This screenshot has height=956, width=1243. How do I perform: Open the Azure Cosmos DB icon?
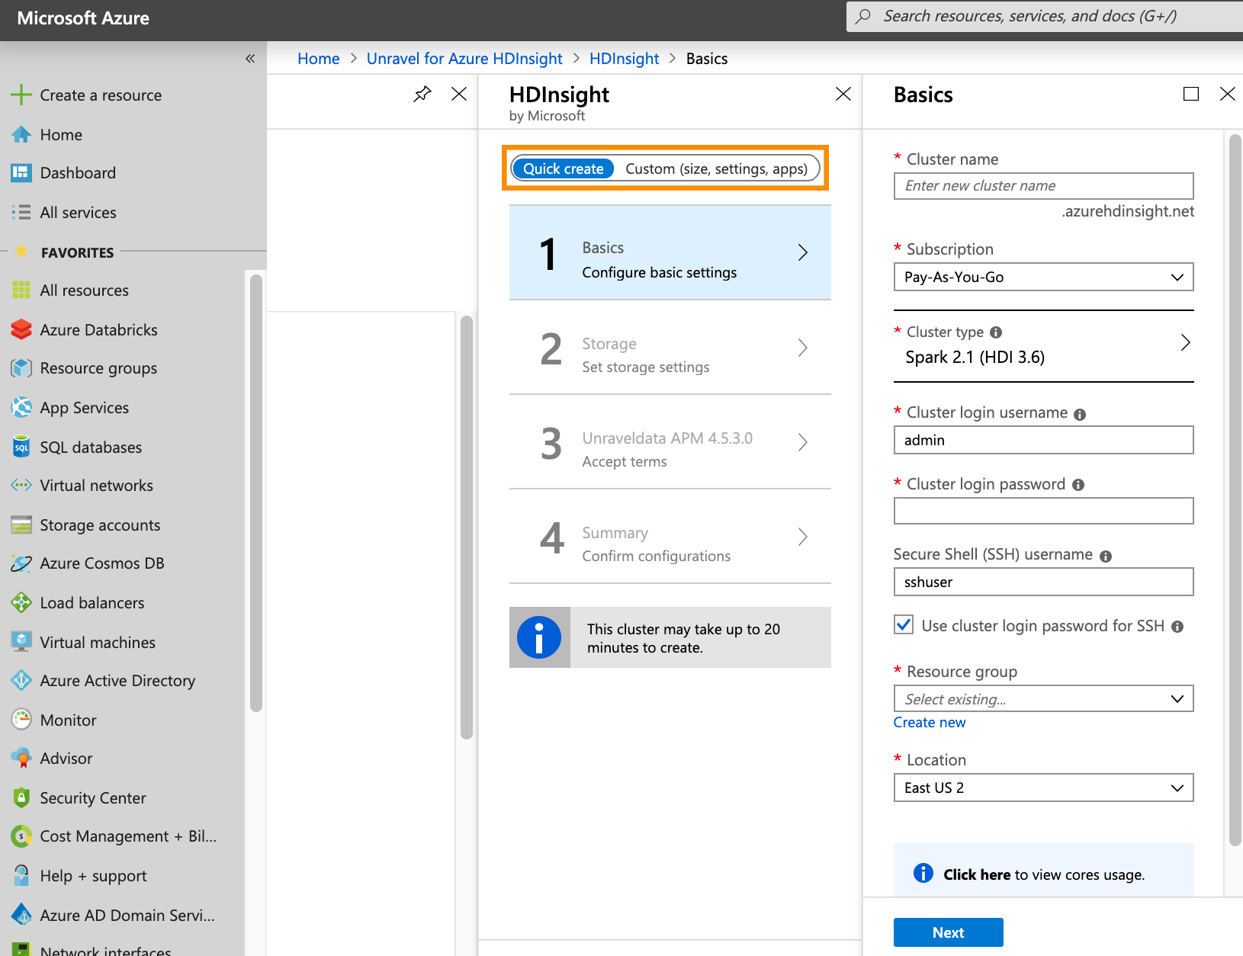[21, 563]
